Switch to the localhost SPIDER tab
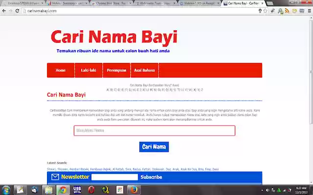313x195 pixels. [23, 3]
